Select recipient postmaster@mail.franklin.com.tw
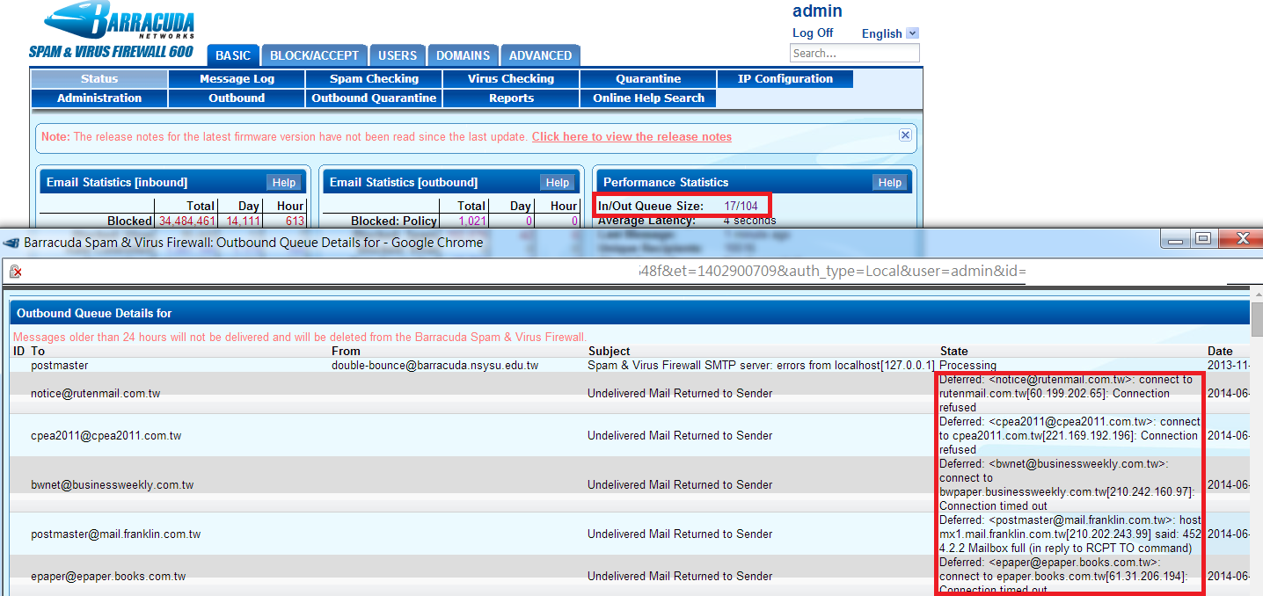This screenshot has height=596, width=1263. [x=115, y=534]
